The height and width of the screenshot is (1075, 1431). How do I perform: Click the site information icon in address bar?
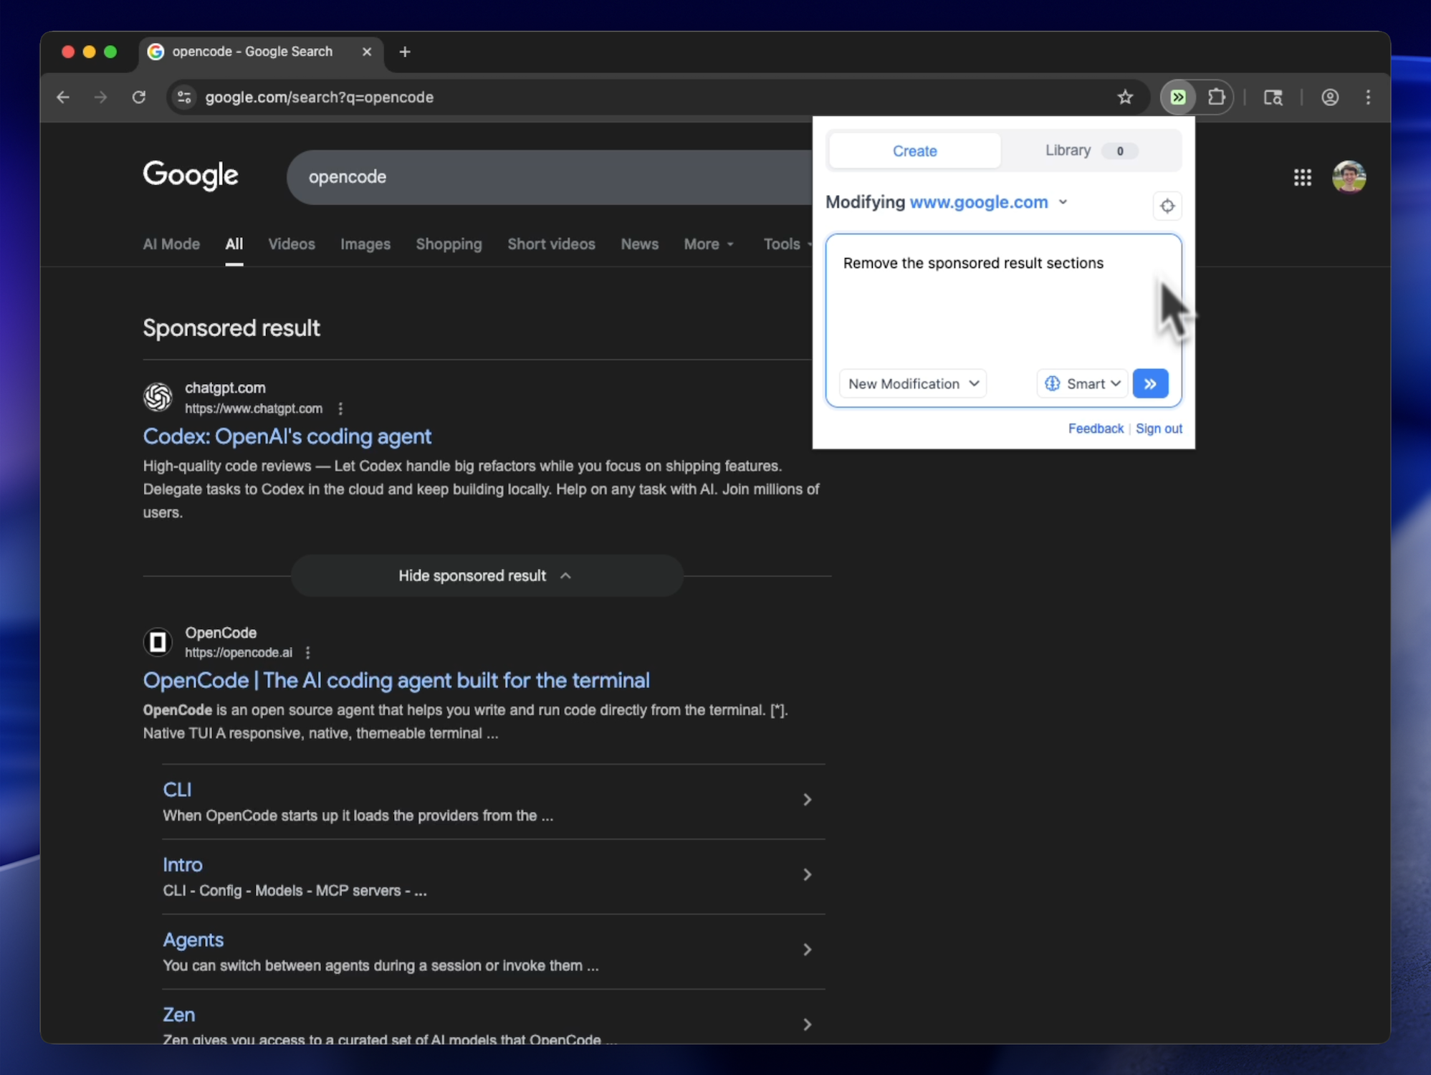tap(183, 97)
